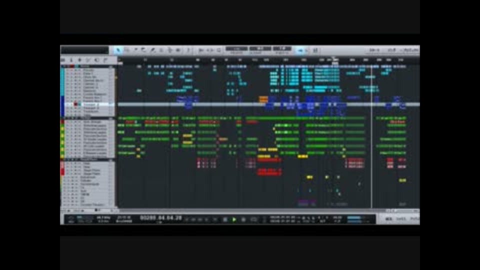The height and width of the screenshot is (270, 480).
Task: Click the cyan color strip of the woodwind tracks
Action: coord(62,81)
